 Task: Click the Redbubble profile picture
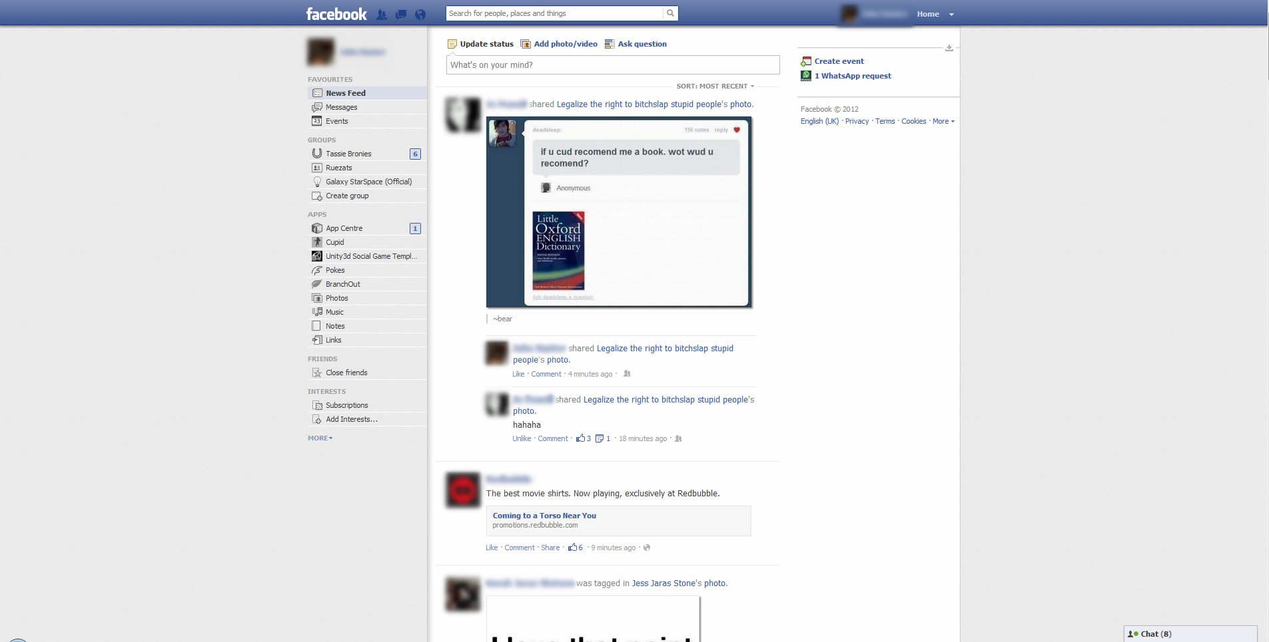(463, 490)
